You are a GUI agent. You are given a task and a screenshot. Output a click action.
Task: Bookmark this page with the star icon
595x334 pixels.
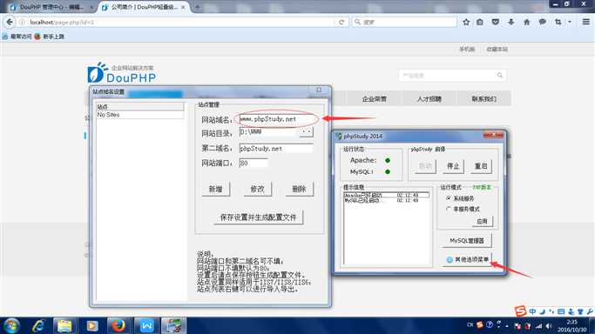tap(466, 22)
